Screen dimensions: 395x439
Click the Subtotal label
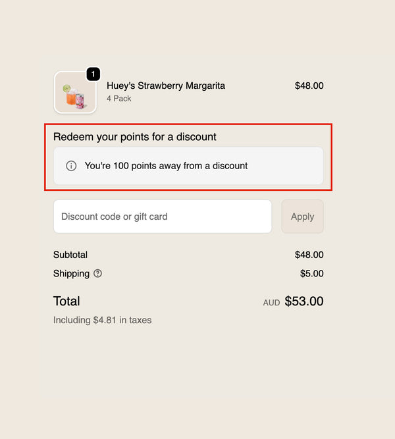70,255
